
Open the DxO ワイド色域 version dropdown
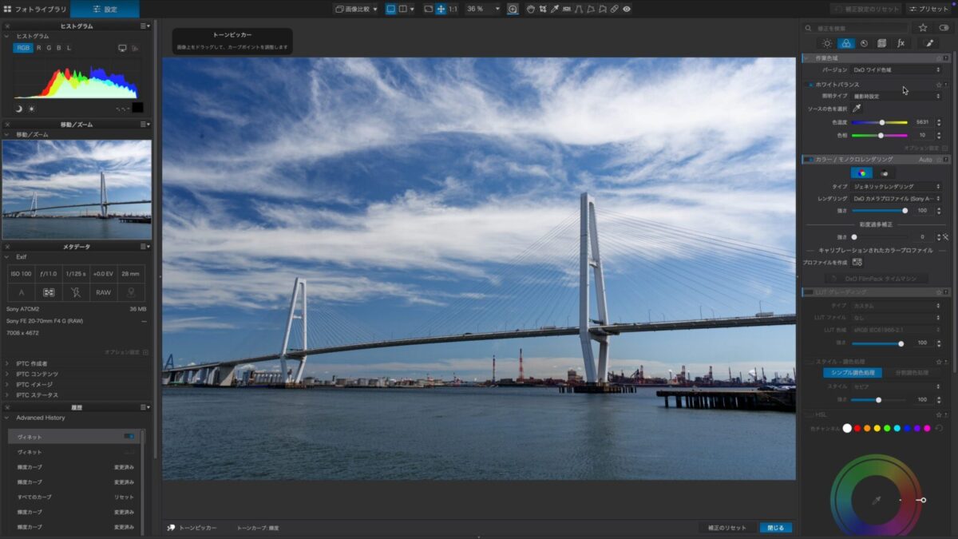pos(897,70)
